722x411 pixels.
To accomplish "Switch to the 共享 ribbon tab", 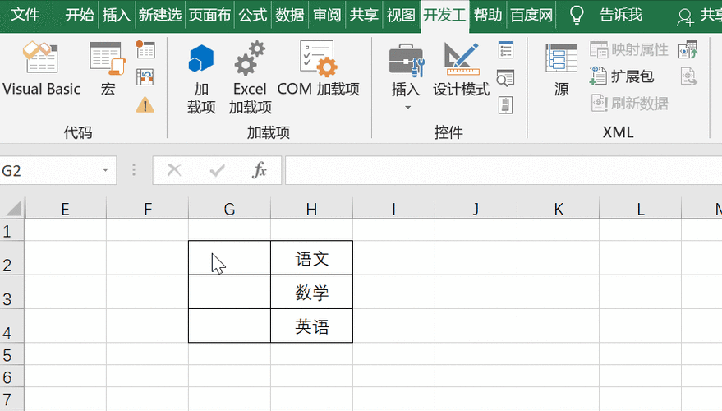I will coord(364,15).
